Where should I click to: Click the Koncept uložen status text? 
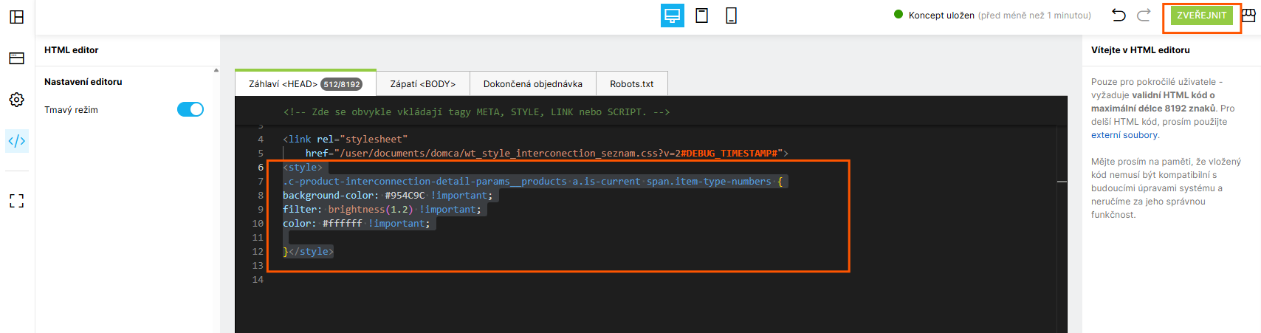click(x=941, y=15)
